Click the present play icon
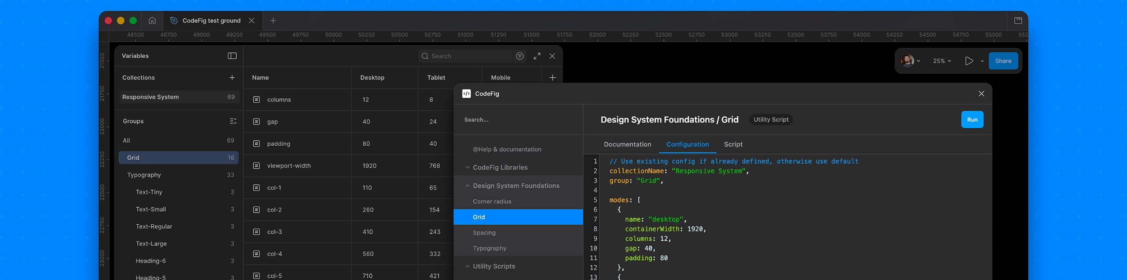Image resolution: width=1127 pixels, height=280 pixels. (969, 61)
